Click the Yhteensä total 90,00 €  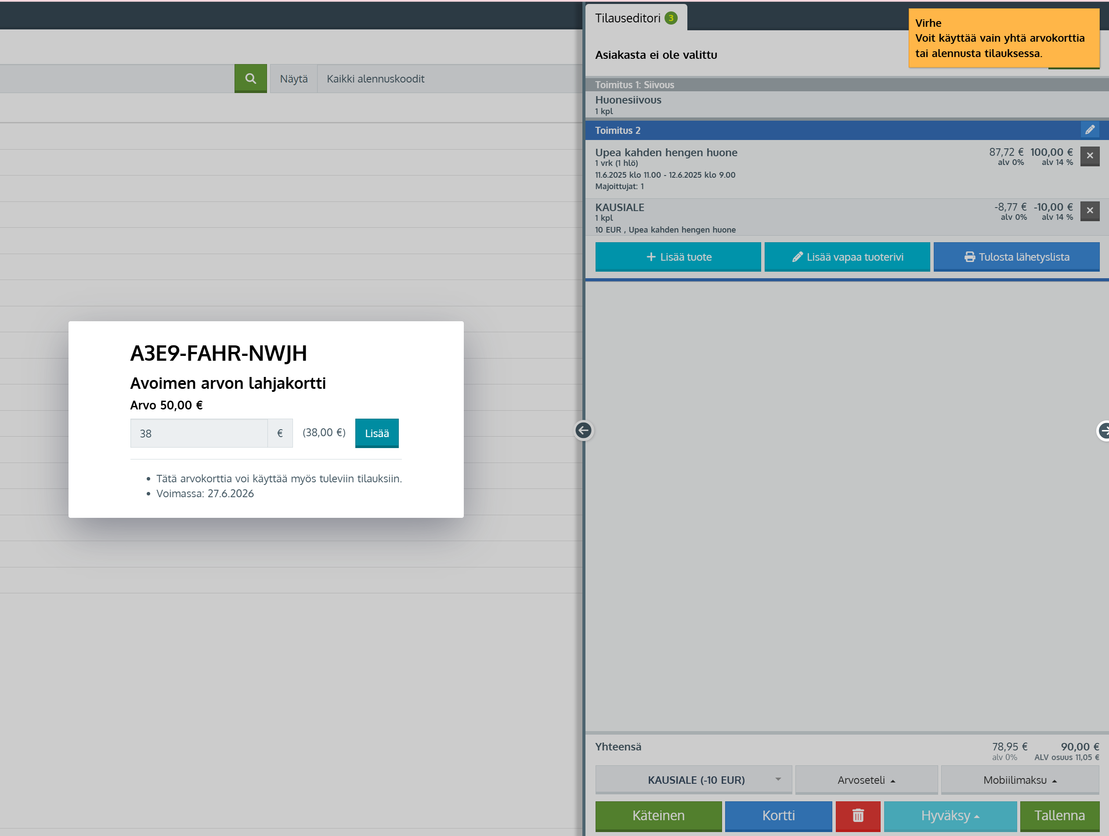click(x=1080, y=746)
